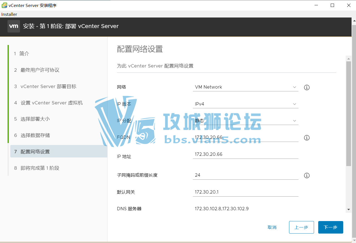The image size is (356, 243).
Task: Click the VMware vm logo in the header
Action: [14, 26]
